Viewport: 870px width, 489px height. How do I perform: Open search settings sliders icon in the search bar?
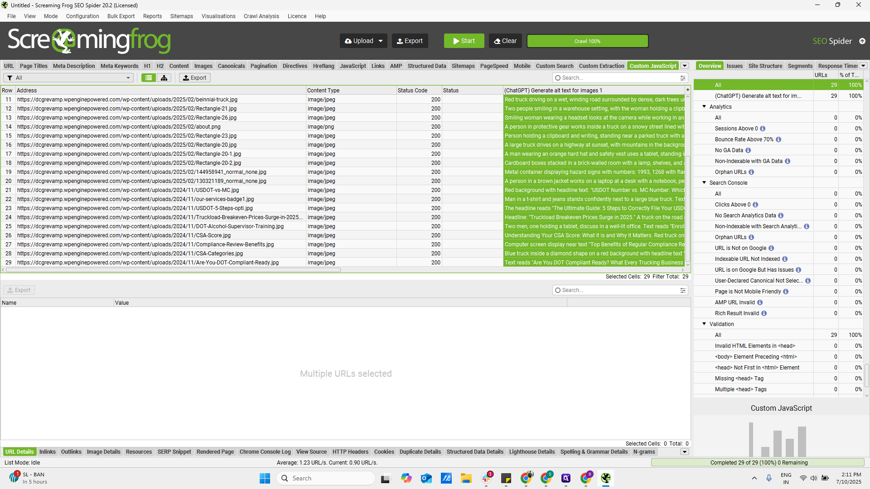click(x=683, y=77)
